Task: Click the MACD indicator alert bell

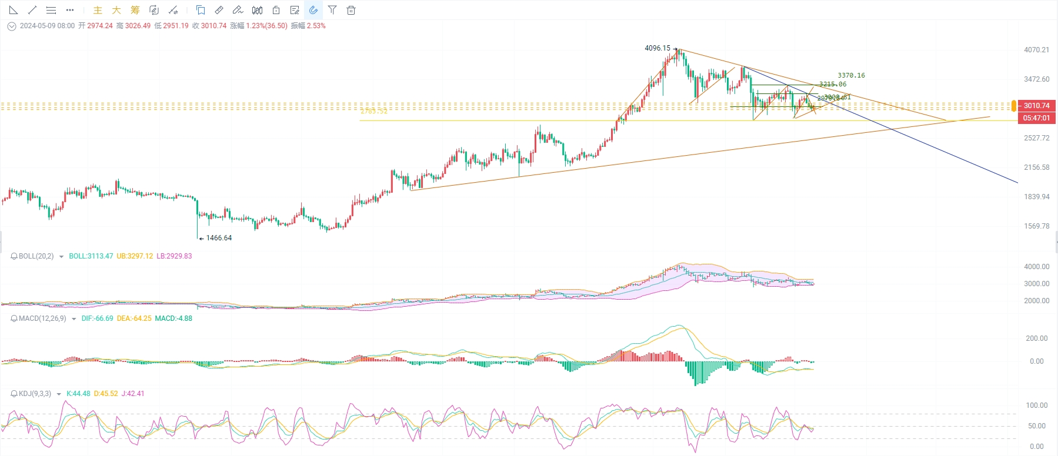Action: (x=14, y=318)
